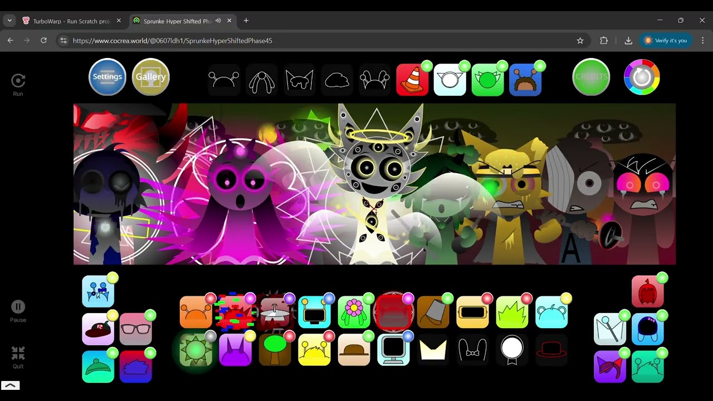Choose the glowing green sun character icon
Viewport: 713px width, 401px height.
click(196, 350)
